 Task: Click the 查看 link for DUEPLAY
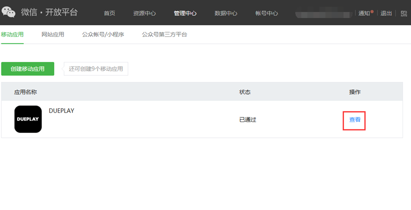pos(354,120)
